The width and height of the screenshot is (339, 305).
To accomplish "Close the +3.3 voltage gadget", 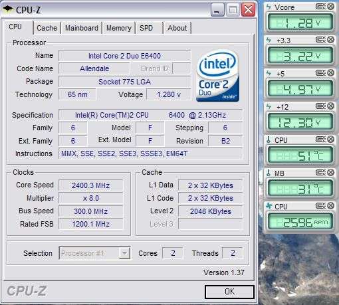I will (330, 40).
